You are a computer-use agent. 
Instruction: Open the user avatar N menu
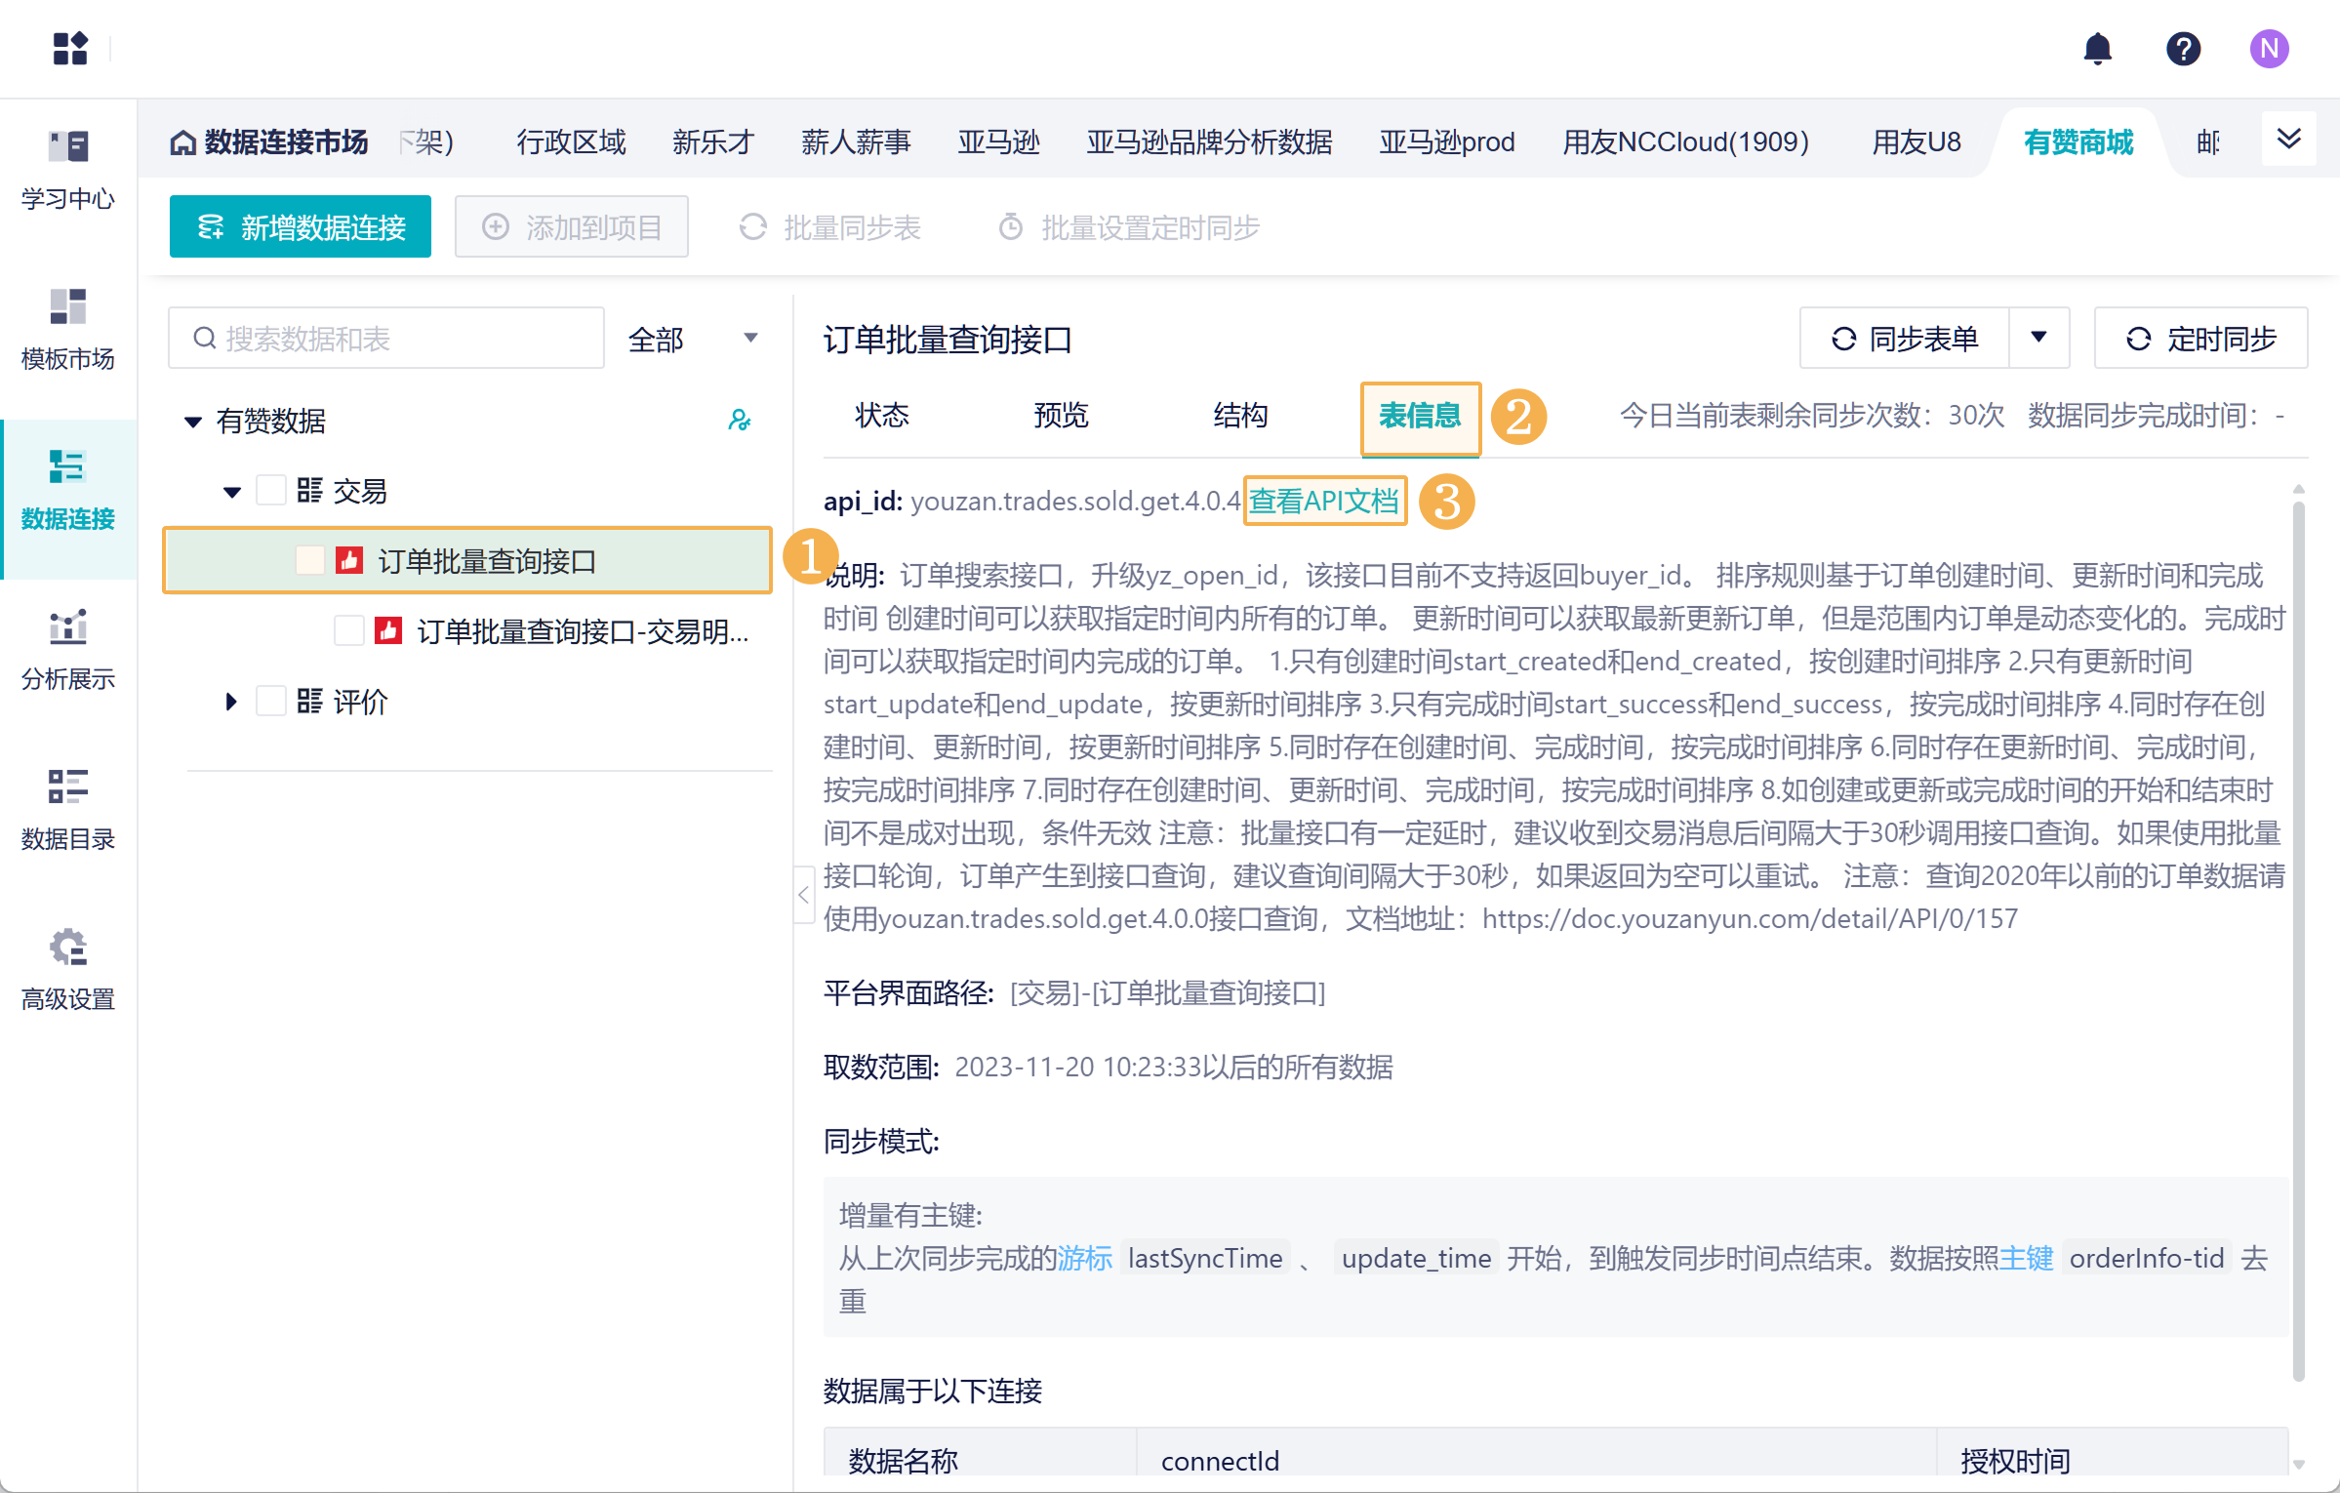point(2269,49)
